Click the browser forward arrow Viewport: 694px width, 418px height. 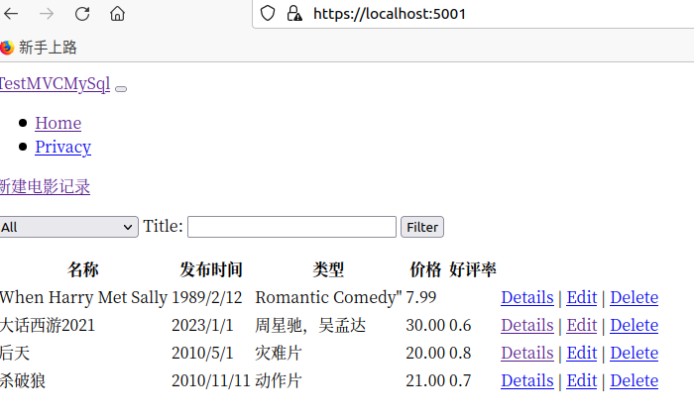(46, 14)
